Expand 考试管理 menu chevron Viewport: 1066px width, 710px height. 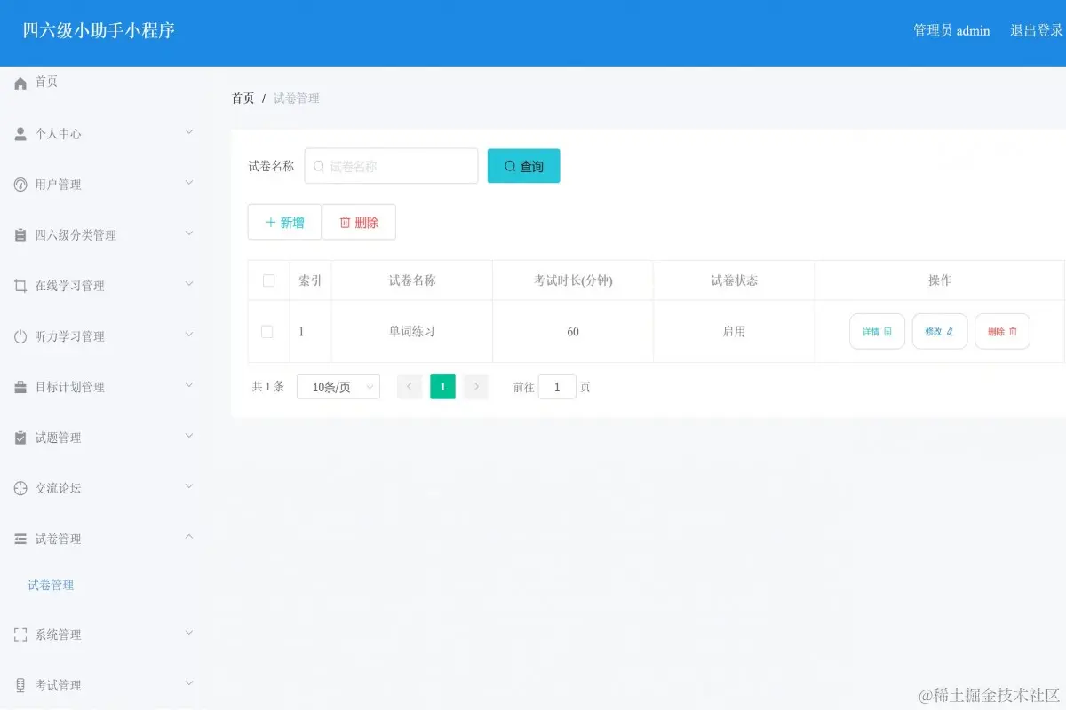coord(188,683)
